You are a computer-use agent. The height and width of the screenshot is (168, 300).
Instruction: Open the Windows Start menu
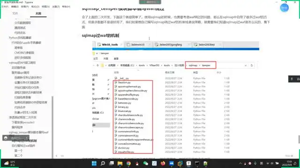pos(94,163)
